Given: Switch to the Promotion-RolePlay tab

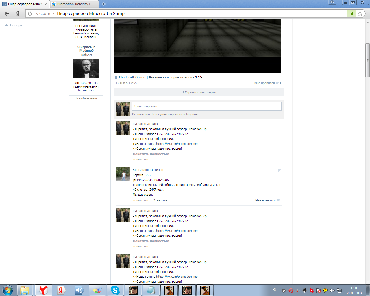Looking at the screenshot, I should point(74,4).
